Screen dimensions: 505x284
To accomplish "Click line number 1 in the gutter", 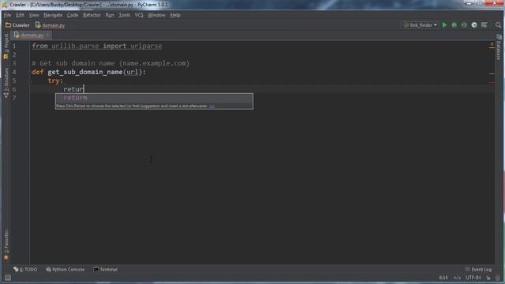I will pyautogui.click(x=14, y=46).
